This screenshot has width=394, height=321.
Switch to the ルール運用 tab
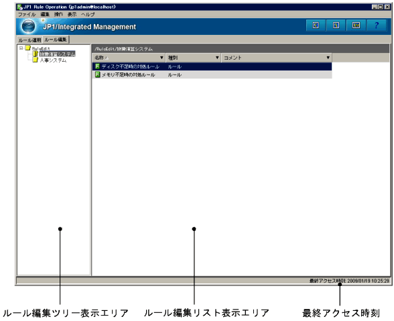(29, 40)
